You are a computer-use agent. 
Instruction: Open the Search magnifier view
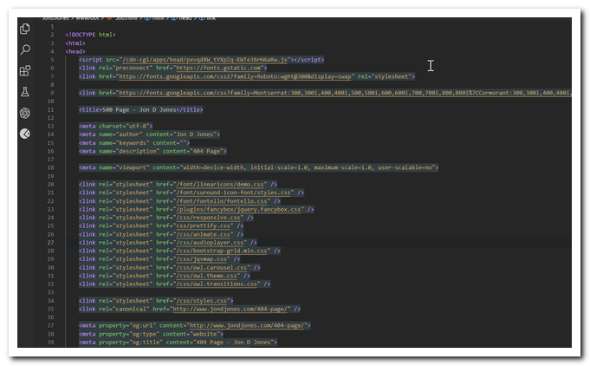(x=25, y=49)
